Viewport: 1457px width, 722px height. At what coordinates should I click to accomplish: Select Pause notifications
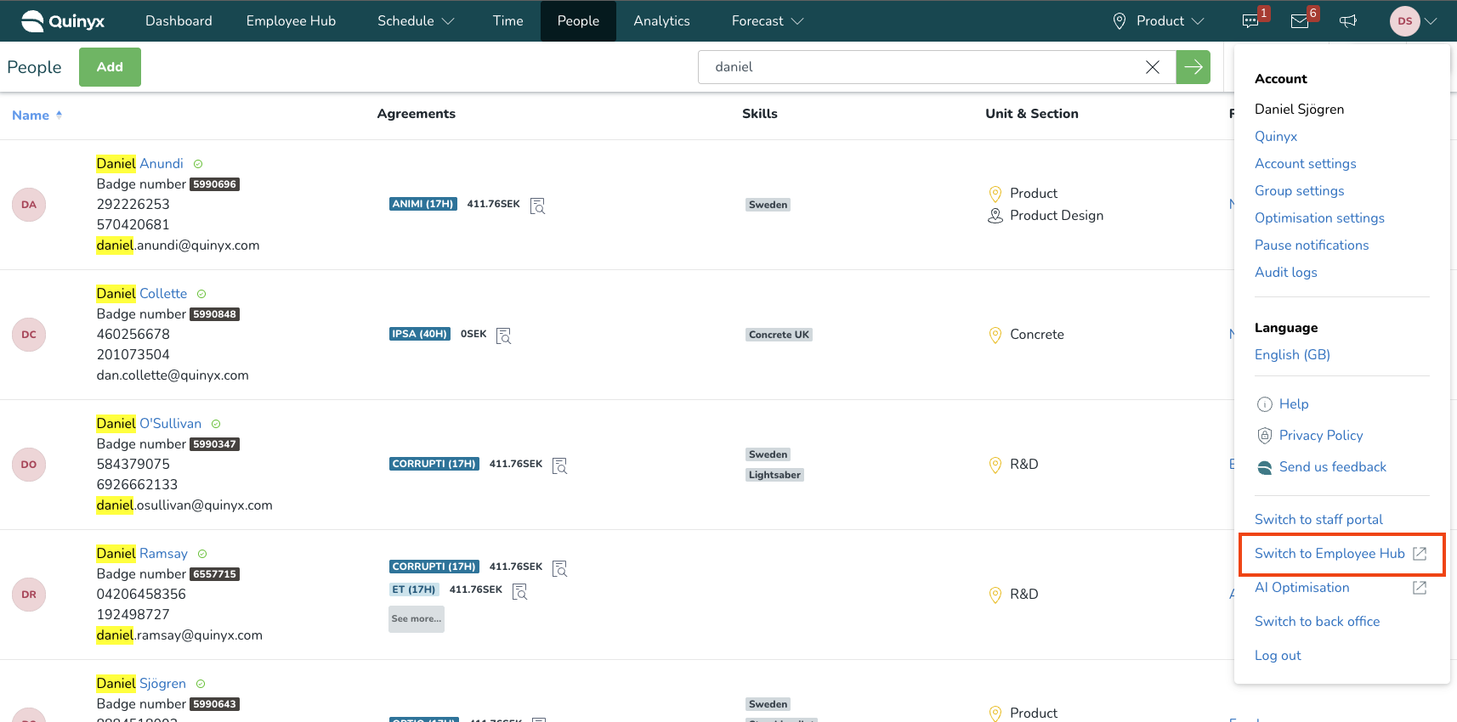point(1312,245)
